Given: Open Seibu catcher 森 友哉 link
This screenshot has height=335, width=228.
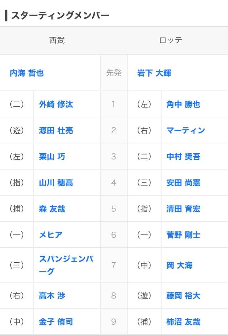Looking at the screenshot, I should coord(52,209).
